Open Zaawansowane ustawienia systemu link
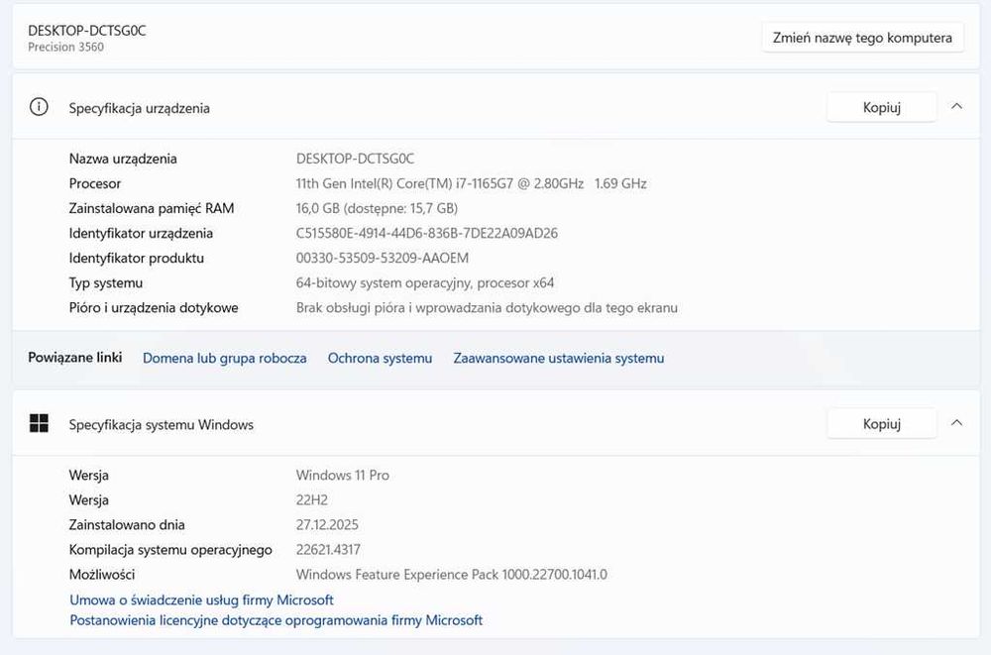The width and height of the screenshot is (991, 655). [x=559, y=359]
